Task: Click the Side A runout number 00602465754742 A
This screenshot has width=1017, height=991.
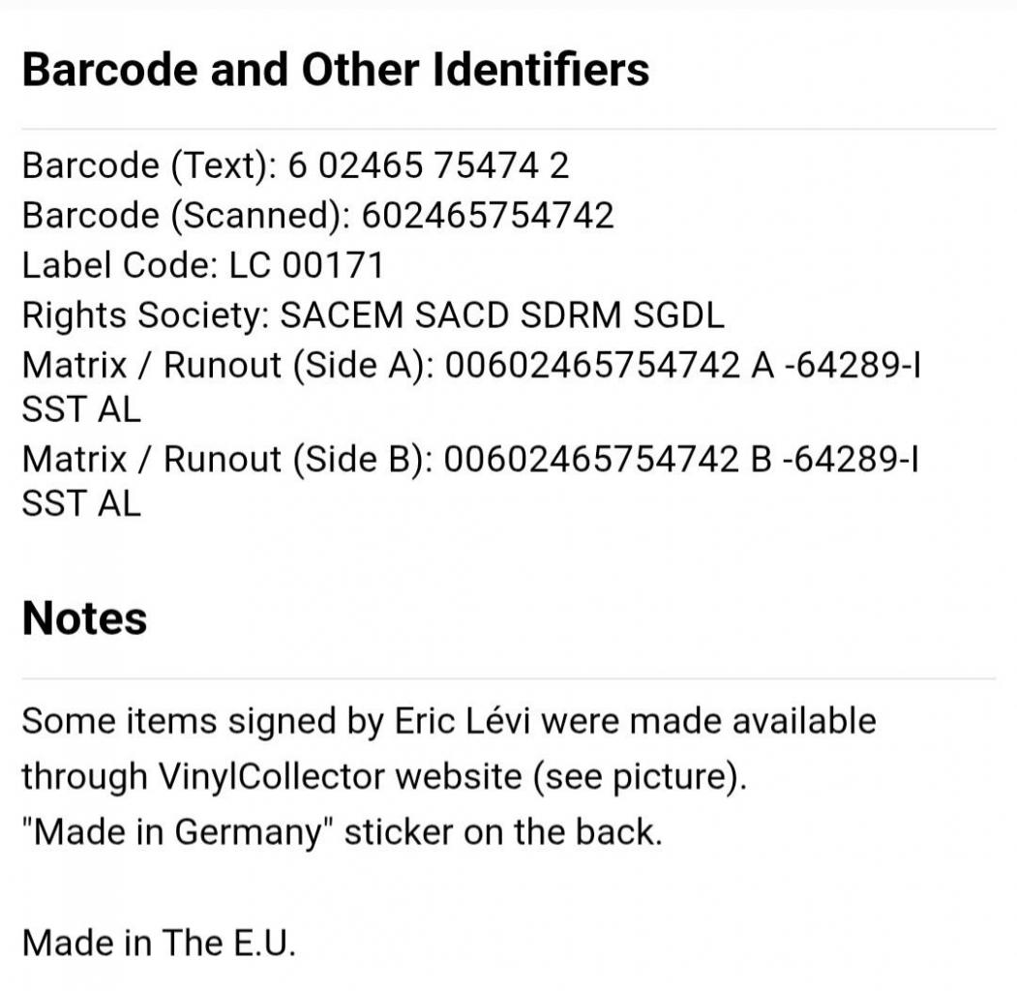Action: (x=609, y=365)
